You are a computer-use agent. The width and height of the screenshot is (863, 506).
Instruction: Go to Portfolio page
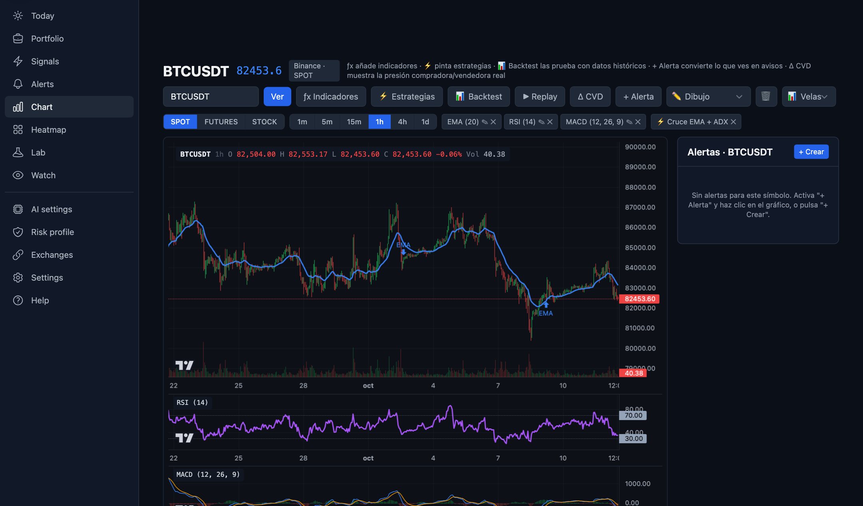pyautogui.click(x=69, y=38)
